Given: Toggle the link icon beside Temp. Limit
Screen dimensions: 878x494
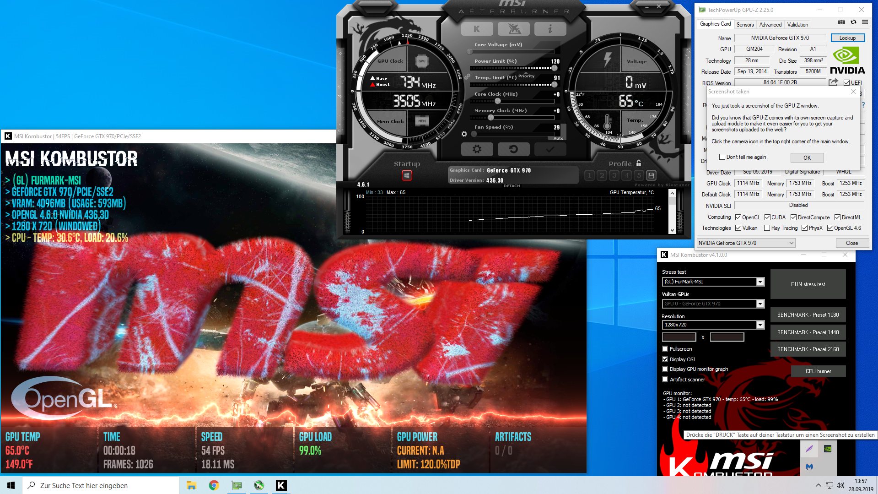Looking at the screenshot, I should (467, 77).
